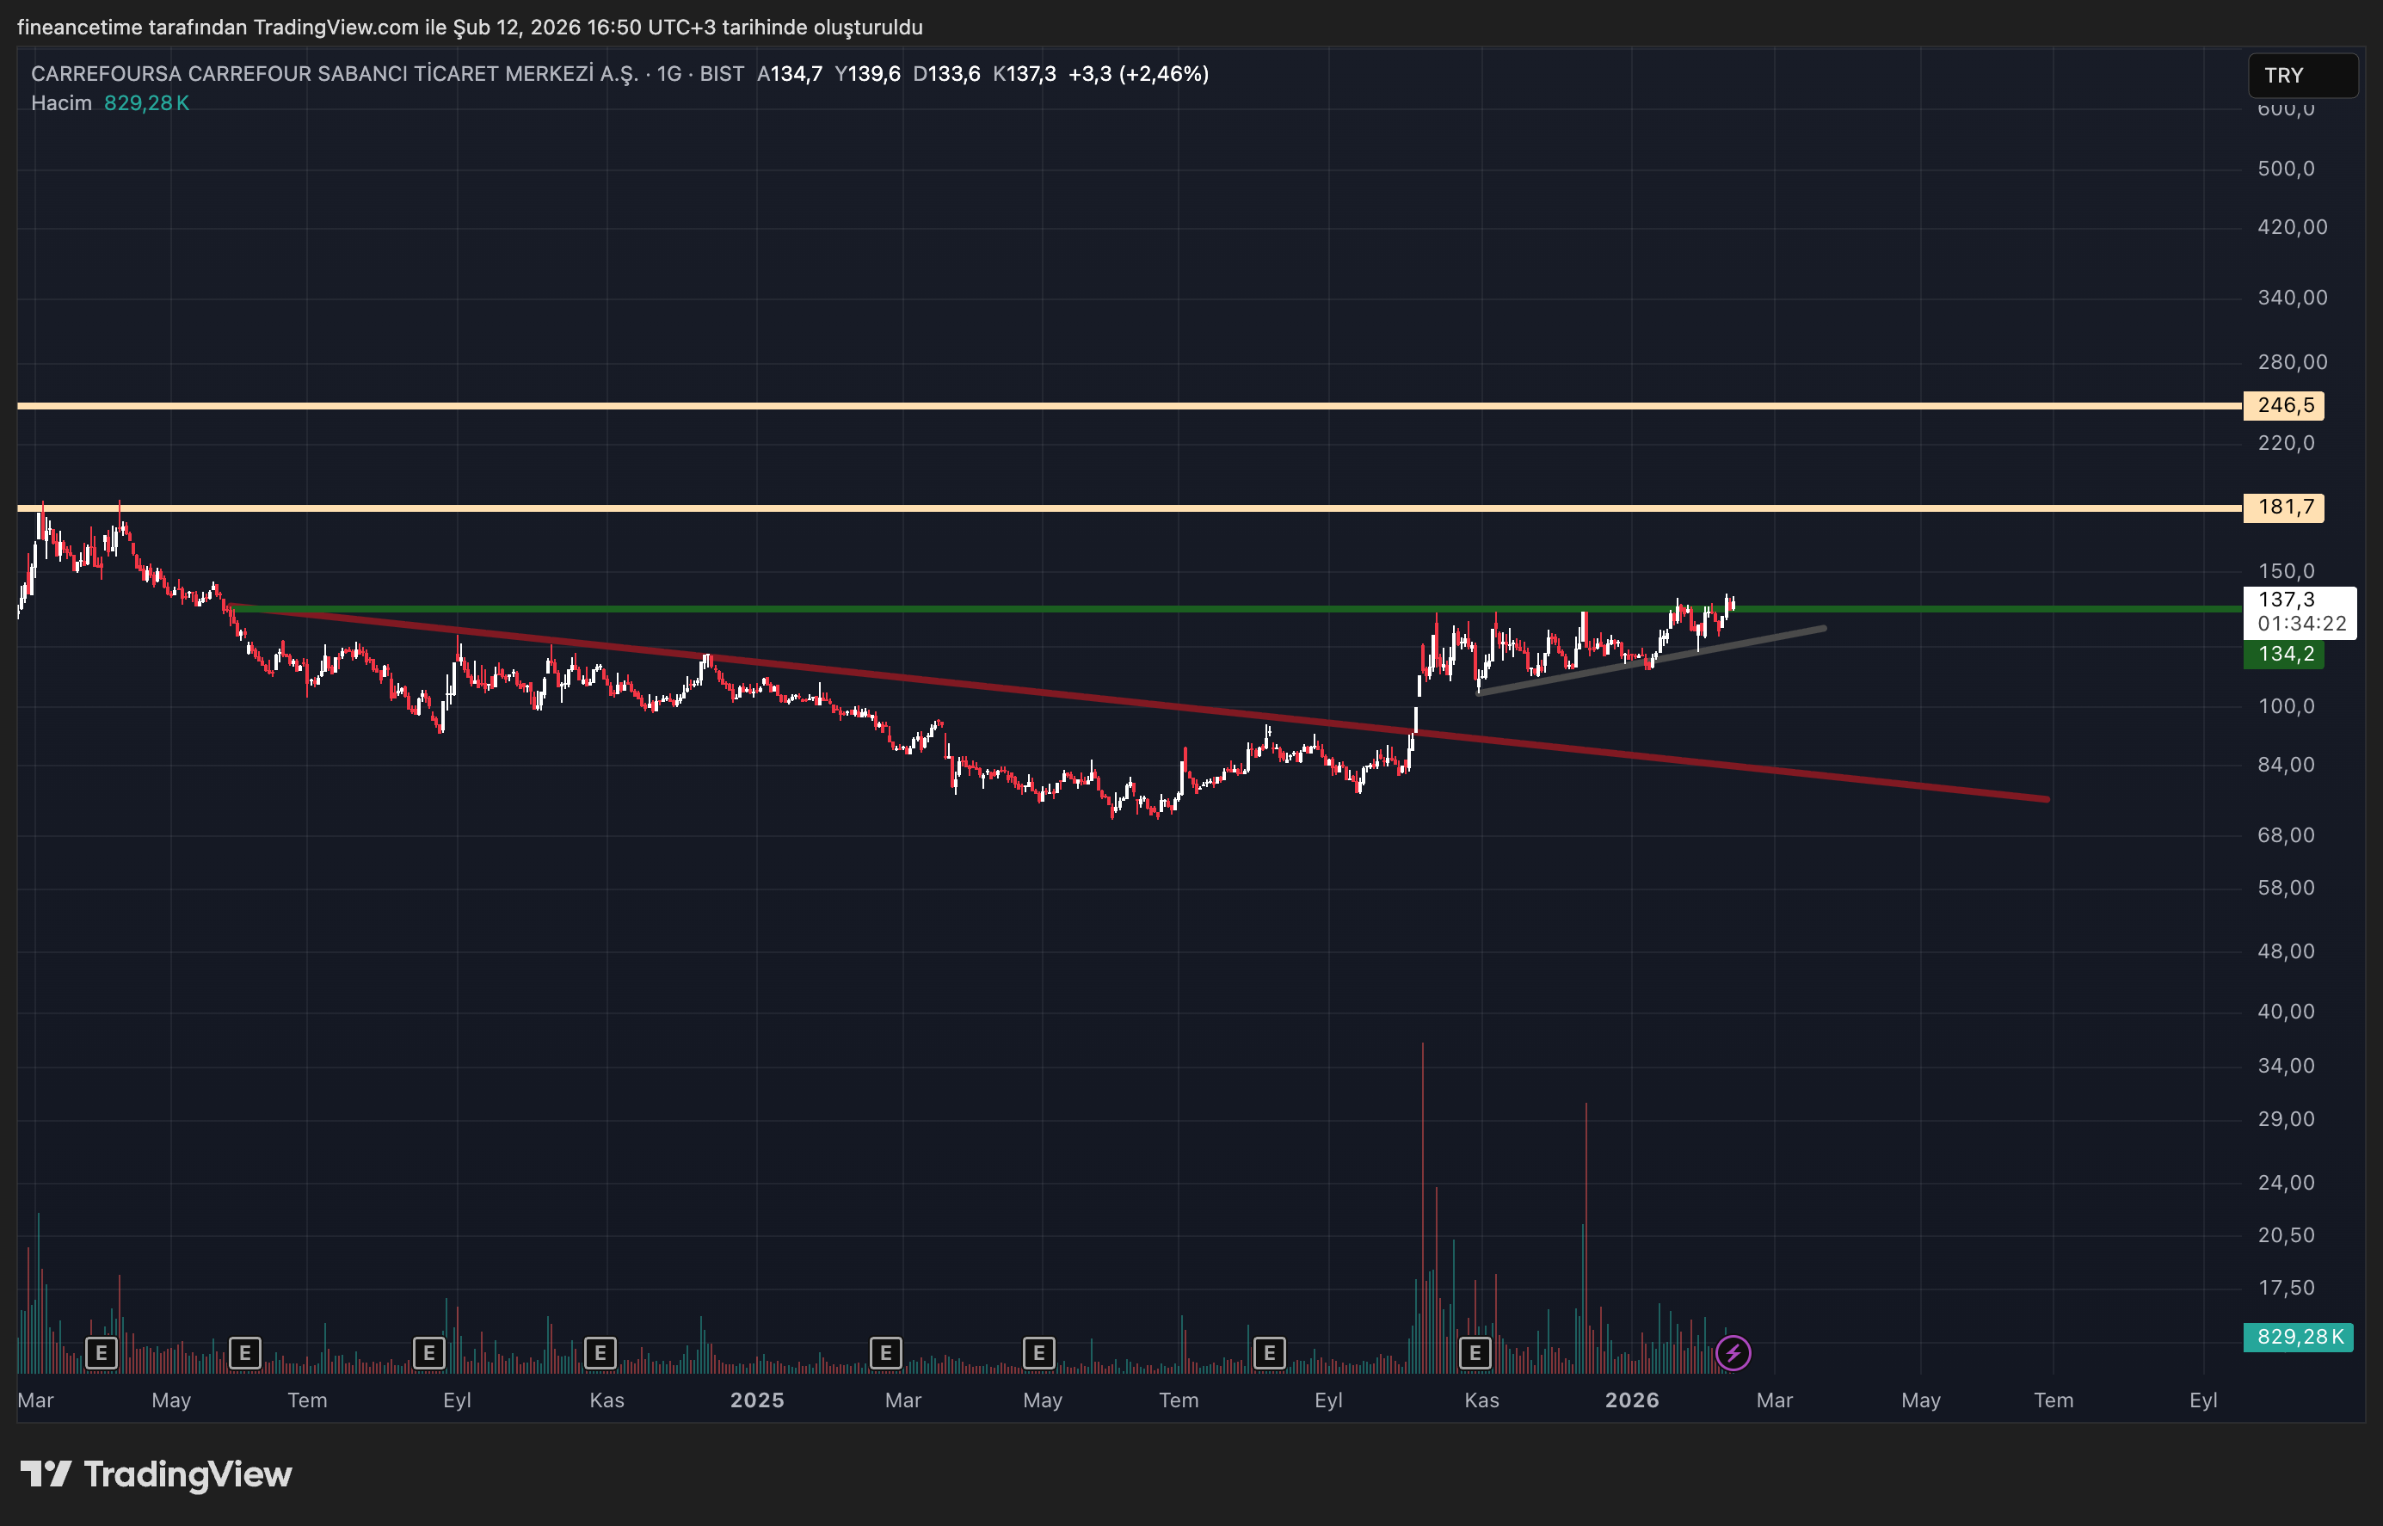The height and width of the screenshot is (1526, 2383).
Task: Click the green 134,2 price level label
Action: coord(2284,654)
